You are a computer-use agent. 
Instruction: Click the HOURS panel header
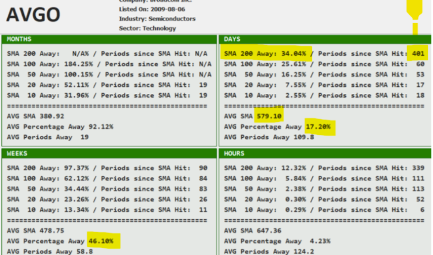[x=325, y=154]
